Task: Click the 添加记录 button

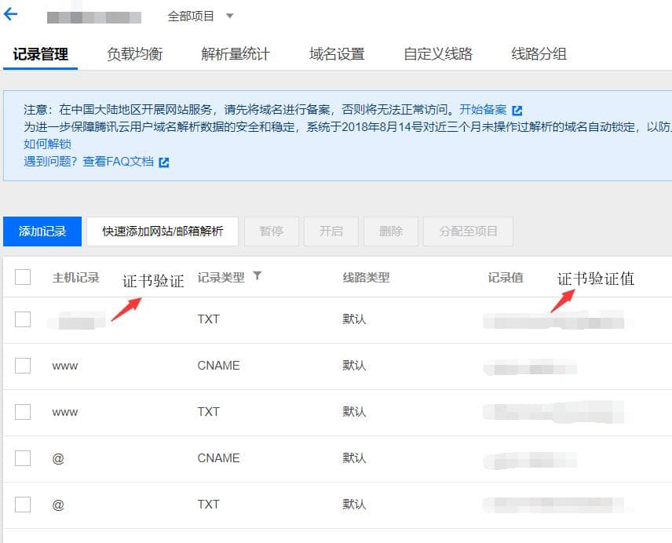Action: point(42,231)
